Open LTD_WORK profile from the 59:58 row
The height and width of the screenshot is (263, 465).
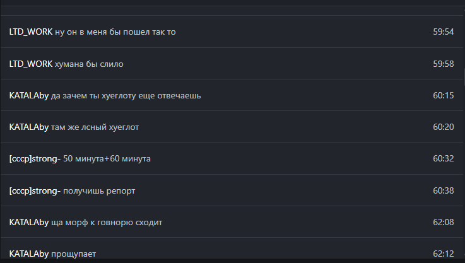pos(31,64)
